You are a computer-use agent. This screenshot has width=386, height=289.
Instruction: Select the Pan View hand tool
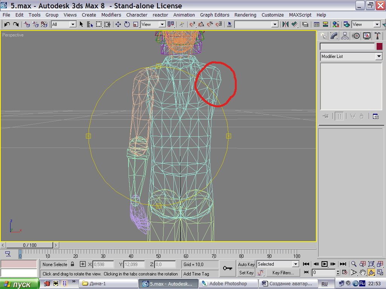pyautogui.click(x=362, y=272)
